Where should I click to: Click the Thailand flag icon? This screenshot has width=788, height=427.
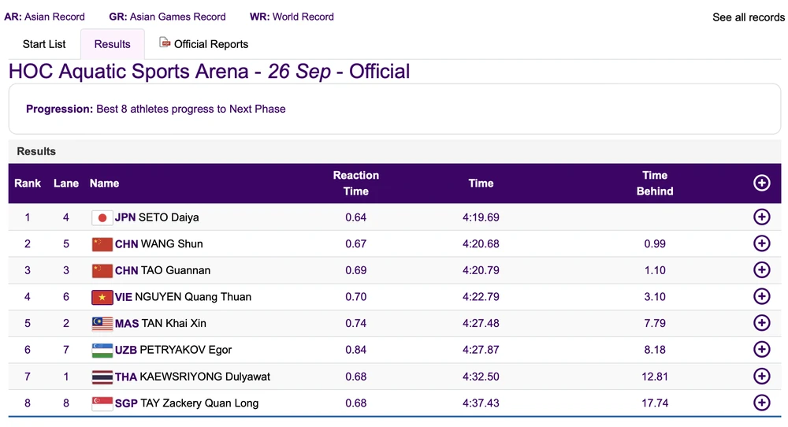(102, 377)
